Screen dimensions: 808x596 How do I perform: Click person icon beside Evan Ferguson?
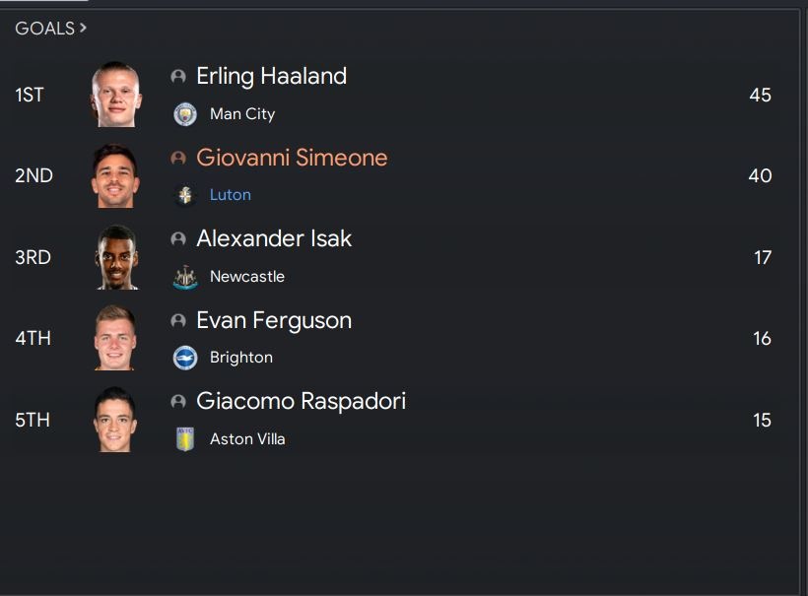(x=178, y=321)
